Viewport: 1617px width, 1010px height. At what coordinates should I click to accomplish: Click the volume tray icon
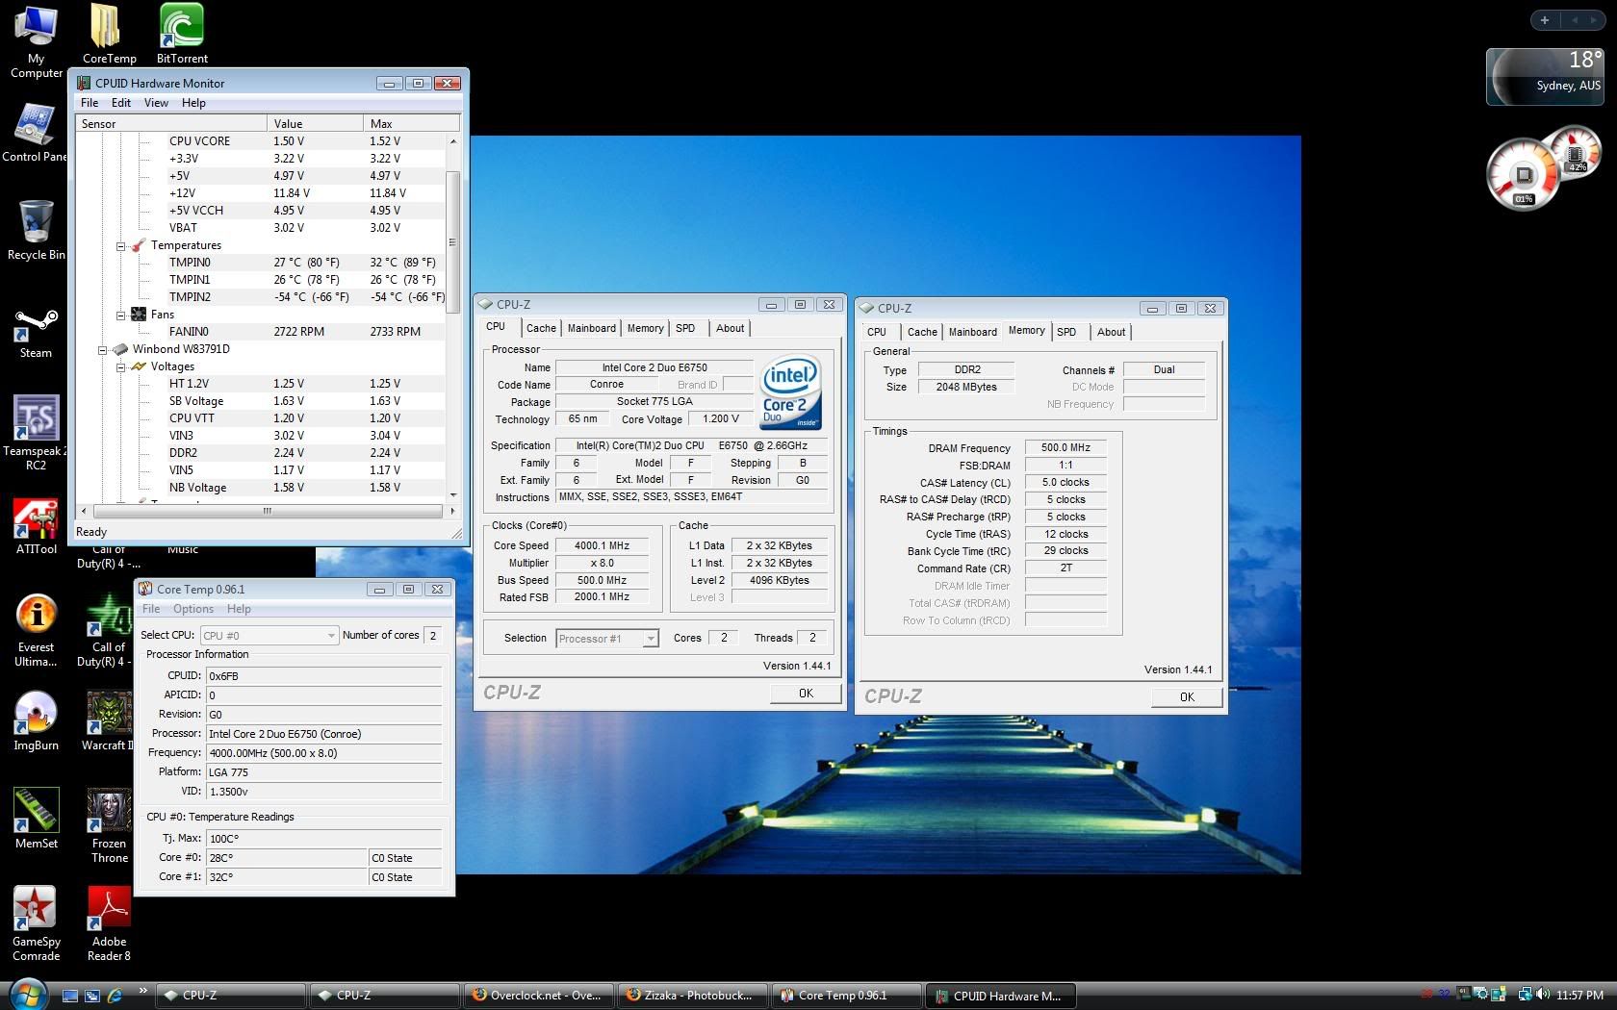(1543, 995)
